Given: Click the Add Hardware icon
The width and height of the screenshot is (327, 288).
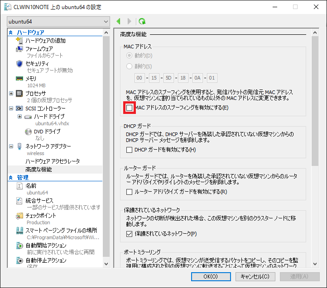Looking at the screenshot, I should [19, 41].
